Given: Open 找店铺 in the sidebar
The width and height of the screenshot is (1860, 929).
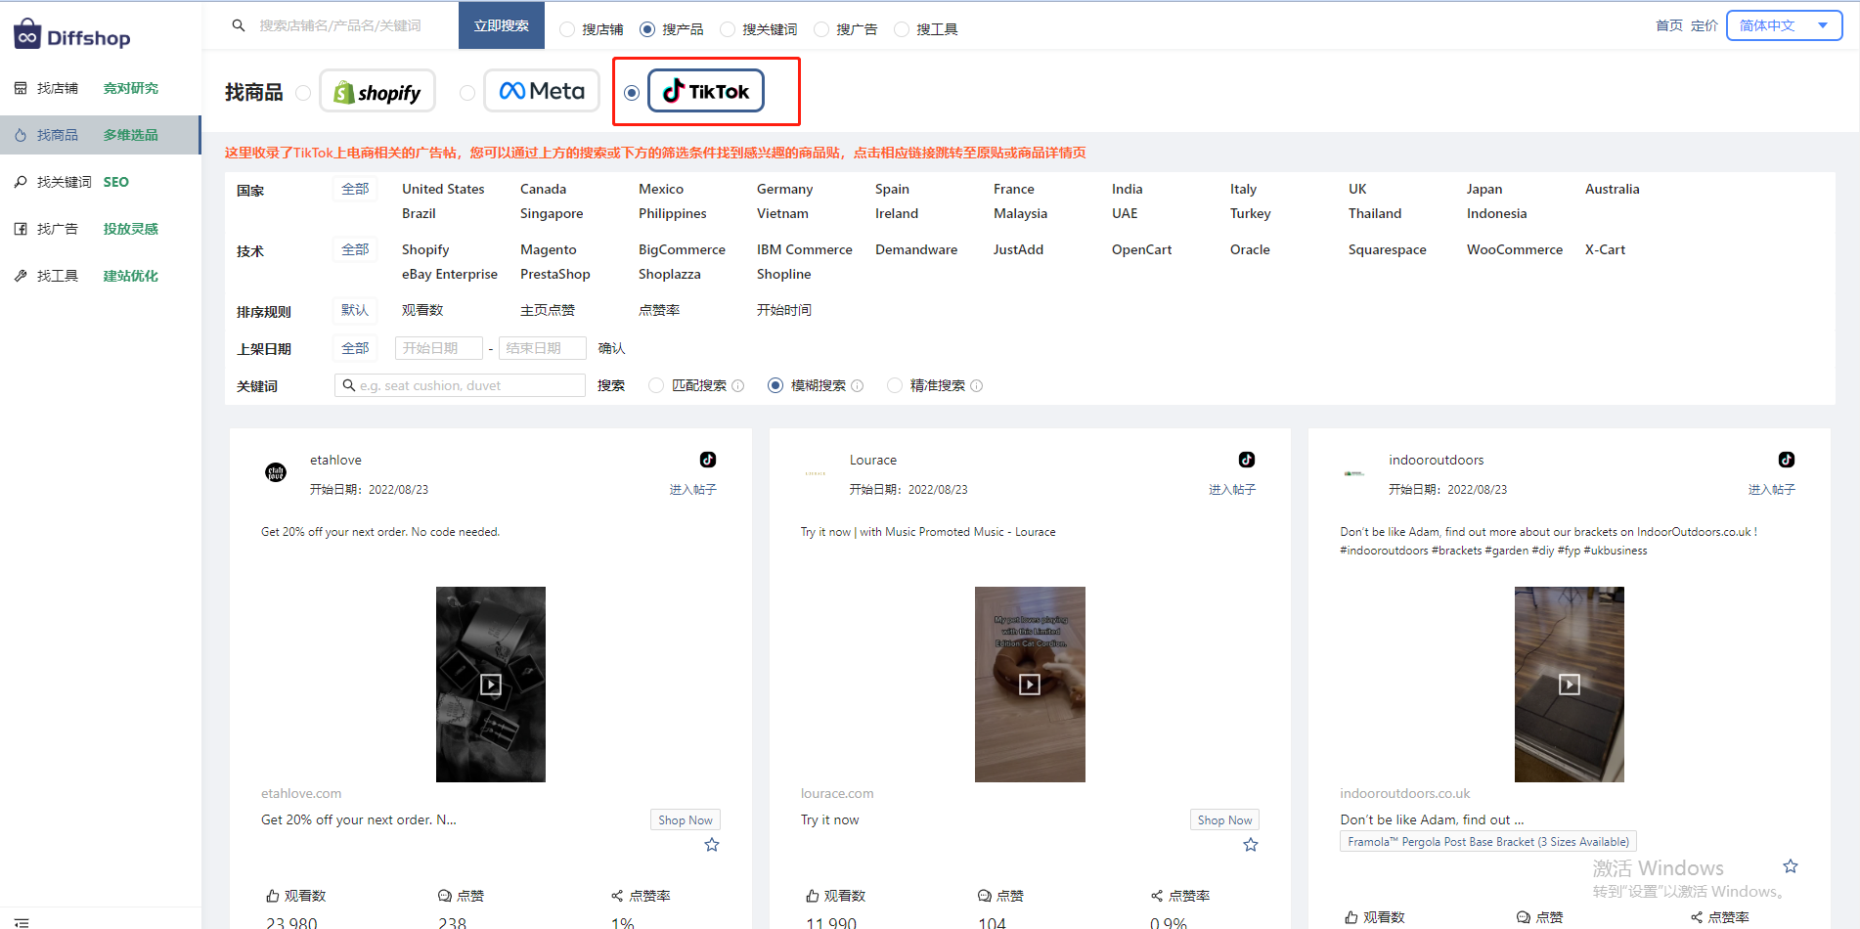Looking at the screenshot, I should tap(57, 88).
